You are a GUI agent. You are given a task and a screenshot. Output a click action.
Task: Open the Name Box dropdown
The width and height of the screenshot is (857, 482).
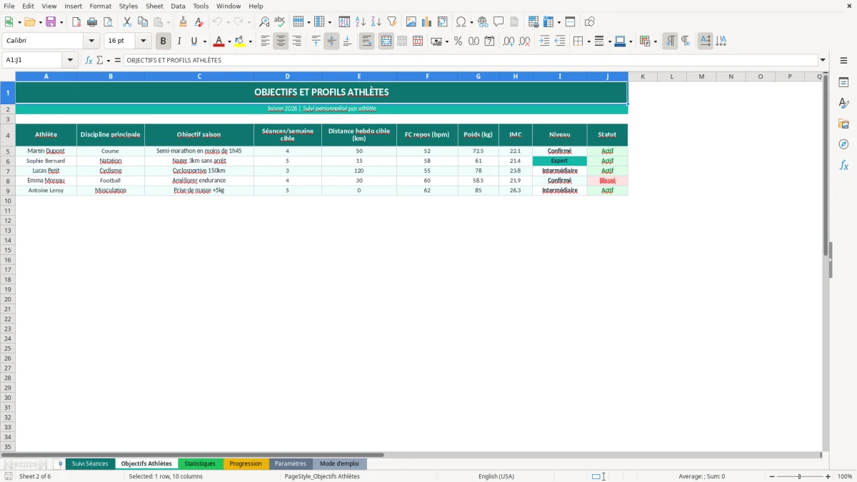pos(71,61)
